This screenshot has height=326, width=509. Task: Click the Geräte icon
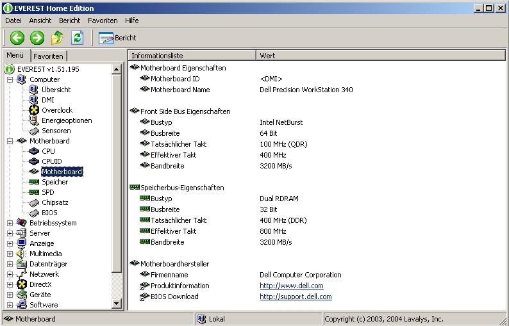click(21, 295)
